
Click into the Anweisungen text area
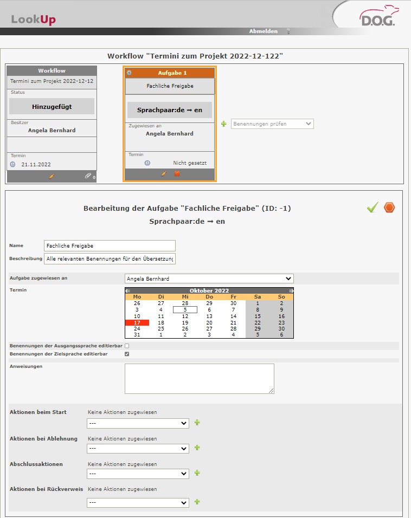[199, 378]
